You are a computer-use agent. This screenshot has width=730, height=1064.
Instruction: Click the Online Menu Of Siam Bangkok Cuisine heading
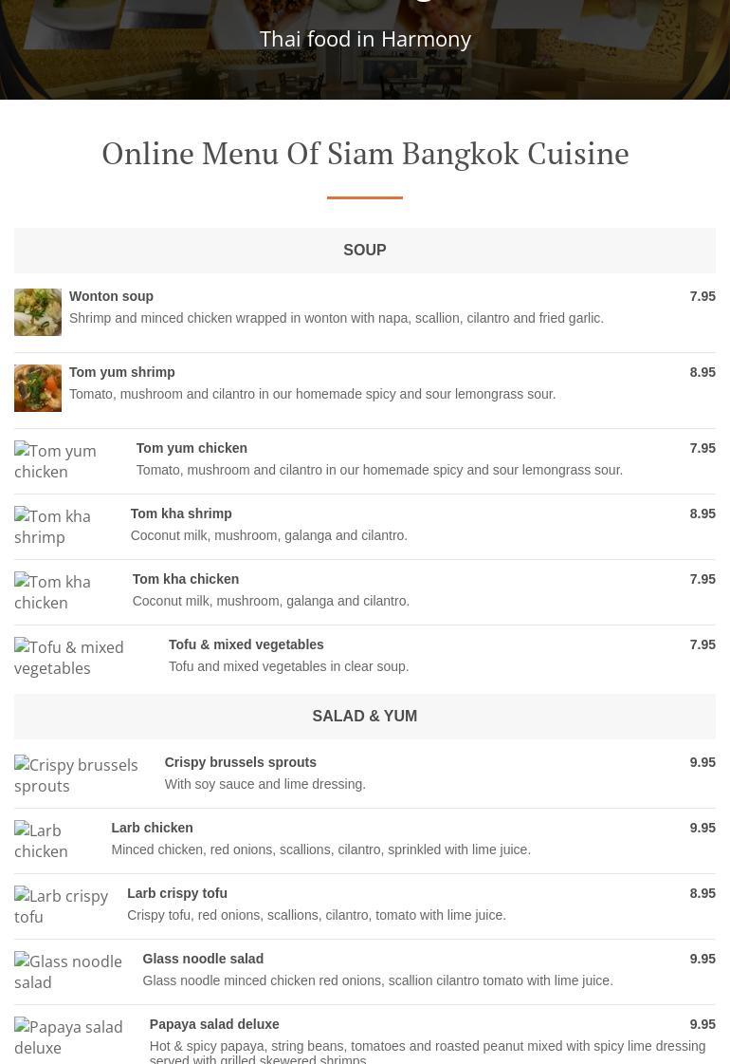365,154
